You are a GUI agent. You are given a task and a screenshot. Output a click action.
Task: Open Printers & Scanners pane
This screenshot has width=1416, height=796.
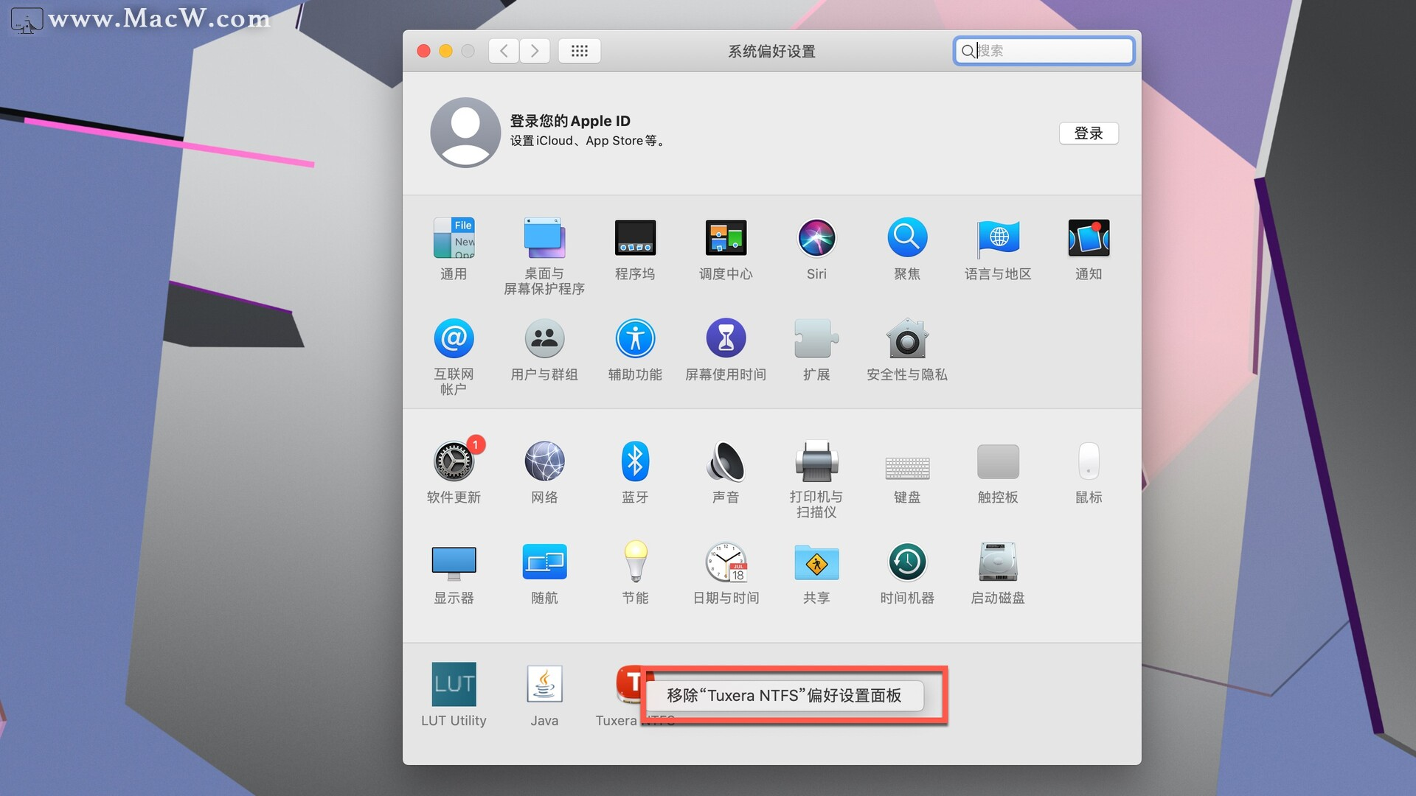(816, 462)
